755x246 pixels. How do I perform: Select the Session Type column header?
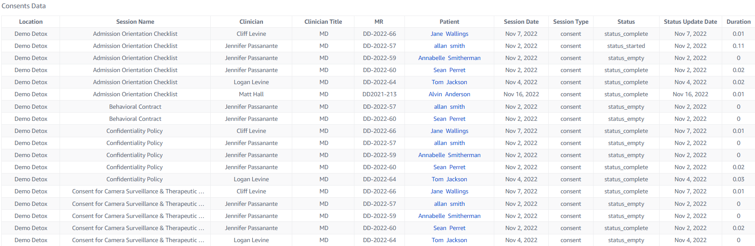tap(571, 22)
